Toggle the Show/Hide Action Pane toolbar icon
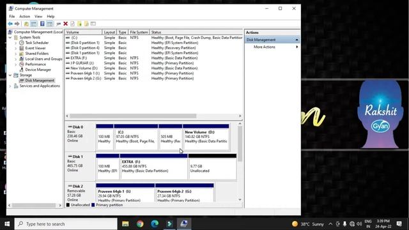Viewport: 409px width, 230px height. [50, 24]
